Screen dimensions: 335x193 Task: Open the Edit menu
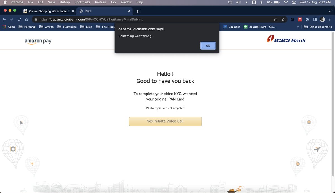pos(40,2)
